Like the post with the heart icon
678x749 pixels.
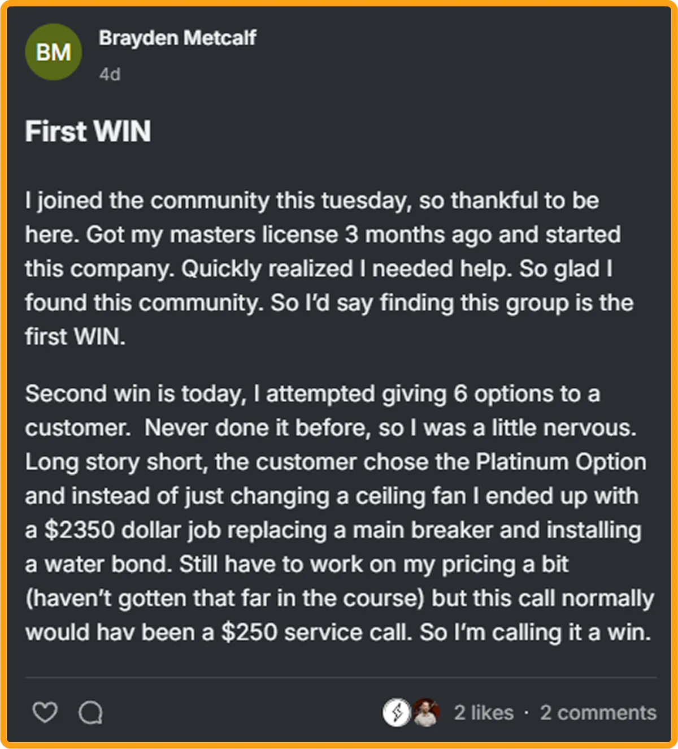(x=45, y=712)
